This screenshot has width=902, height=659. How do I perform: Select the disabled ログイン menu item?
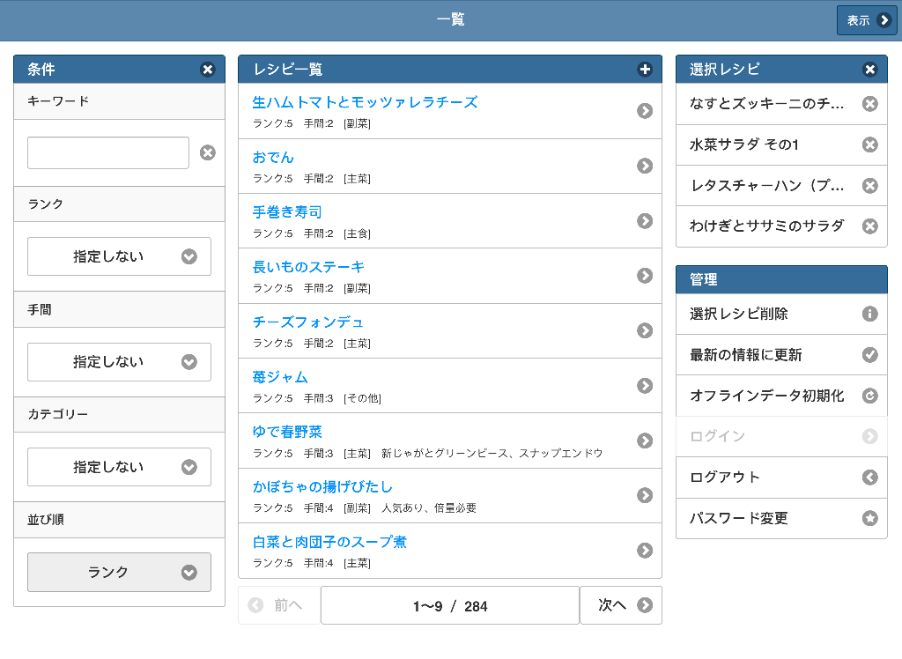tap(782, 436)
